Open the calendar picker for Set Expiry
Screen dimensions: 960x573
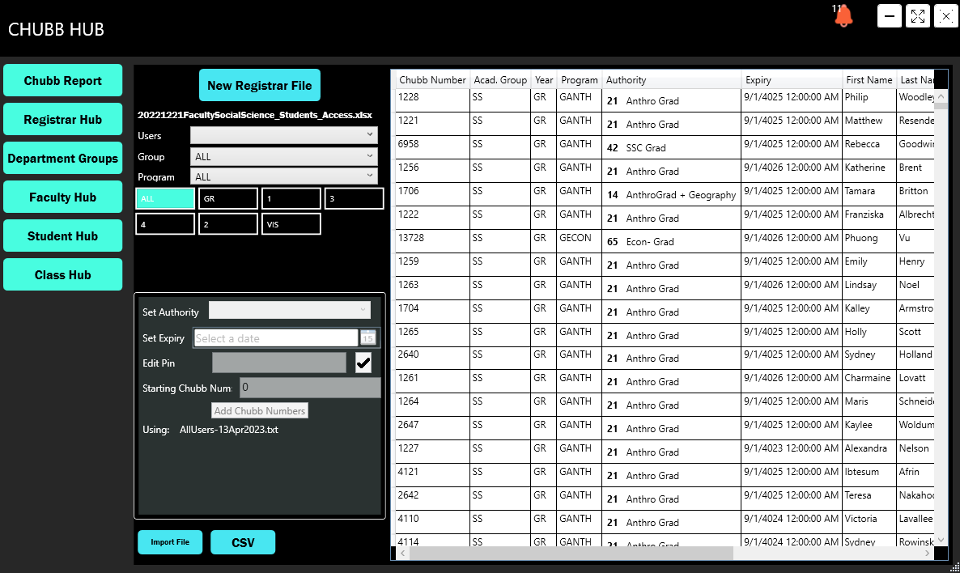(367, 338)
